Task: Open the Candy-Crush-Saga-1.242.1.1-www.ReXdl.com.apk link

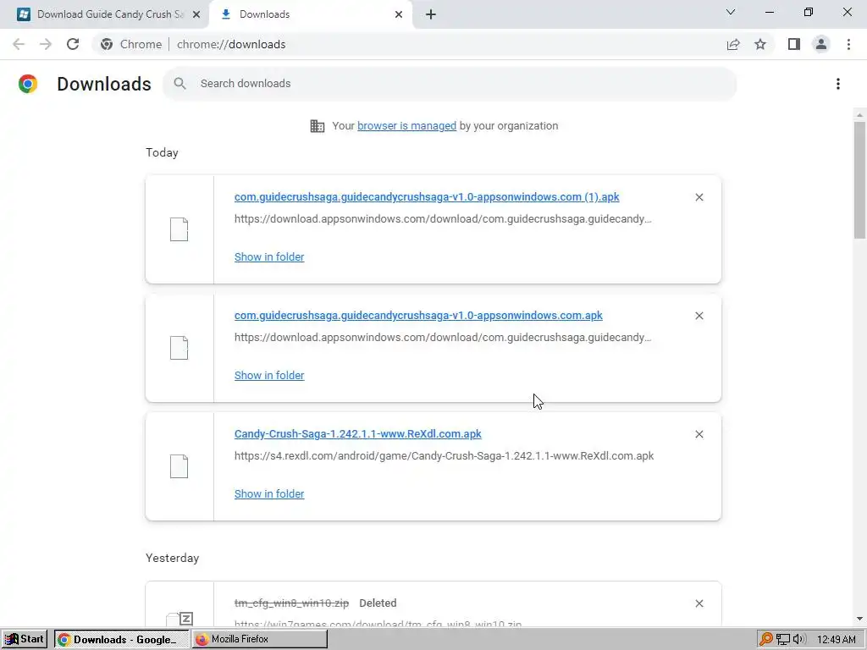Action: pyautogui.click(x=358, y=434)
